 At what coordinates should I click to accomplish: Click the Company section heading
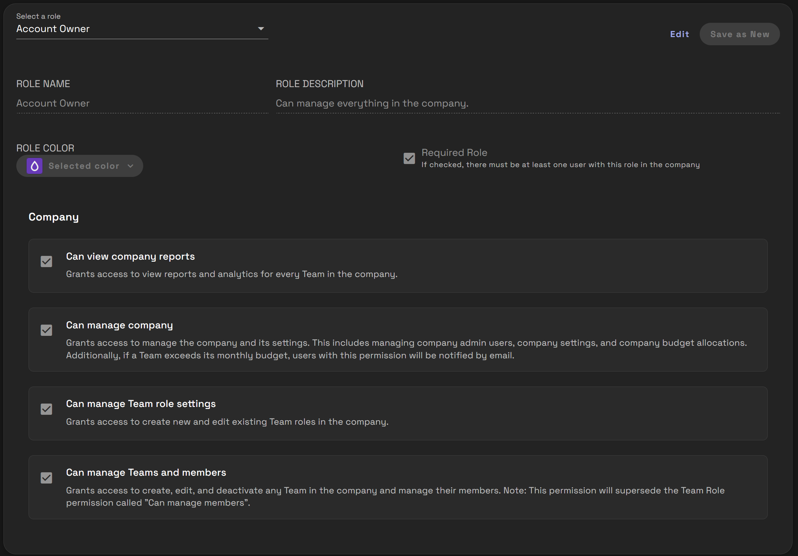[x=53, y=217]
